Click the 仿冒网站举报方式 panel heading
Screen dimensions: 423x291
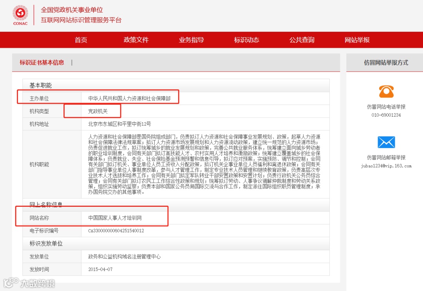coord(386,63)
